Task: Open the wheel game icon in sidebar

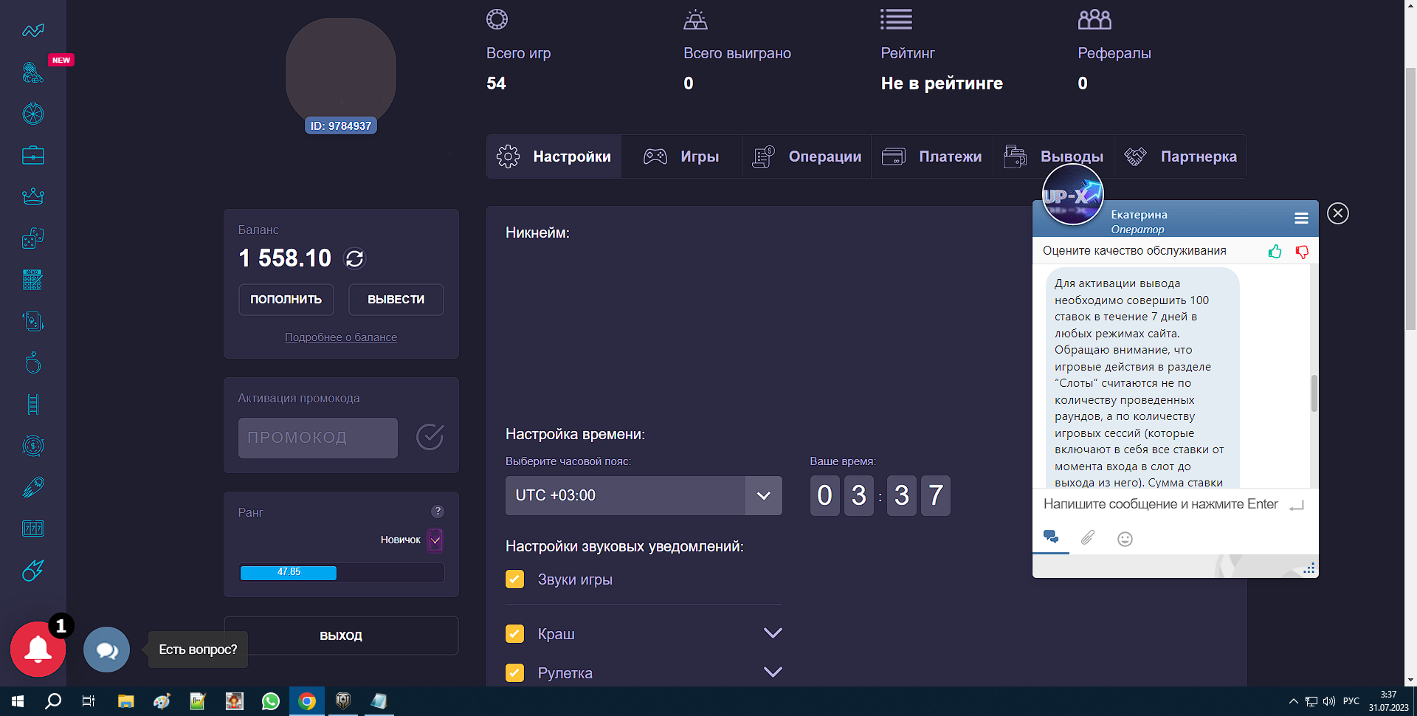Action: (x=33, y=114)
